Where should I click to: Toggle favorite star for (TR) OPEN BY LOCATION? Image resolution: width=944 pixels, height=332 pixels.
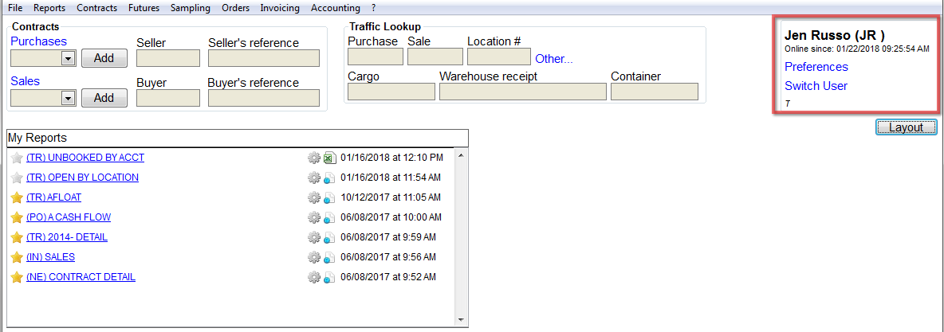pyautogui.click(x=17, y=178)
